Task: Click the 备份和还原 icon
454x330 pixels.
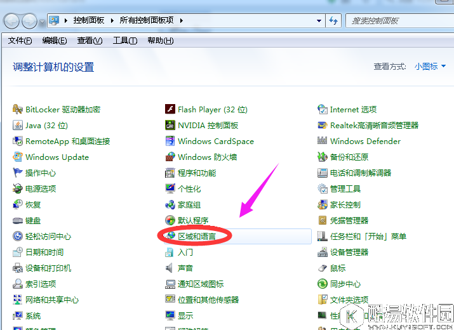Action: [x=323, y=157]
